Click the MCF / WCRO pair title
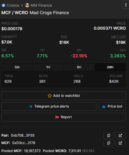This screenshot has height=155, width=129. pos(15,13)
